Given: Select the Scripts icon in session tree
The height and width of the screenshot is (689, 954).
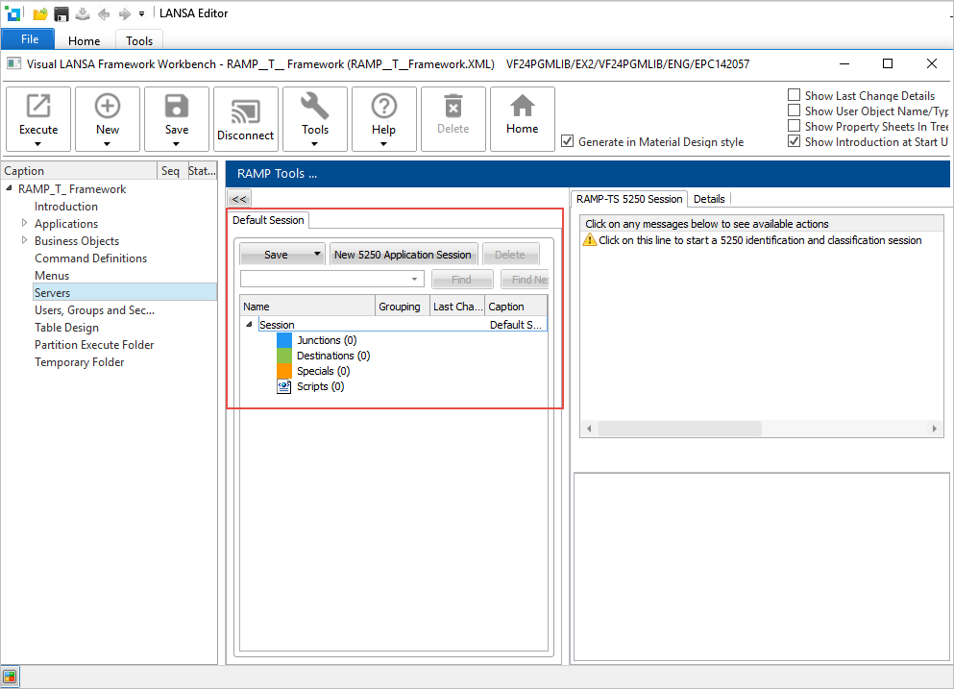Looking at the screenshot, I should [283, 386].
